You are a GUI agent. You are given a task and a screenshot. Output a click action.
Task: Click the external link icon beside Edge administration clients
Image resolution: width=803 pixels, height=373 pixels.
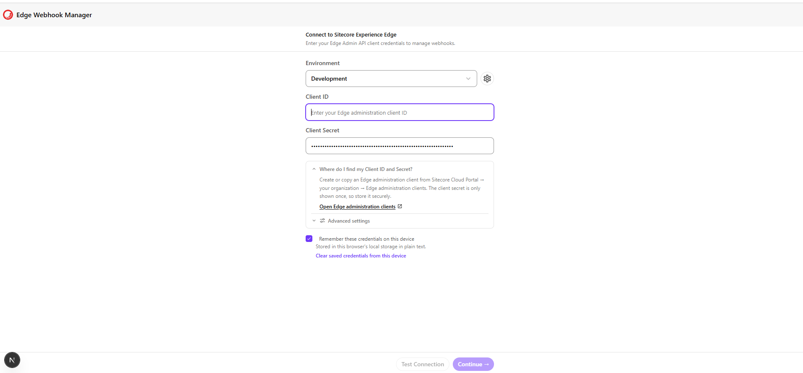pos(400,206)
